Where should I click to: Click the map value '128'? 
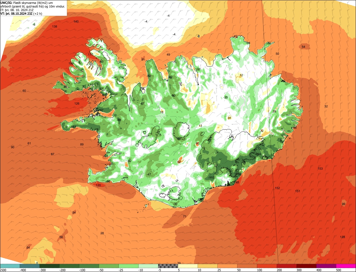pyautogui.click(x=342, y=237)
